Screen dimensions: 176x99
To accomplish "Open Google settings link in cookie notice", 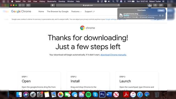I will click(111, 19).
